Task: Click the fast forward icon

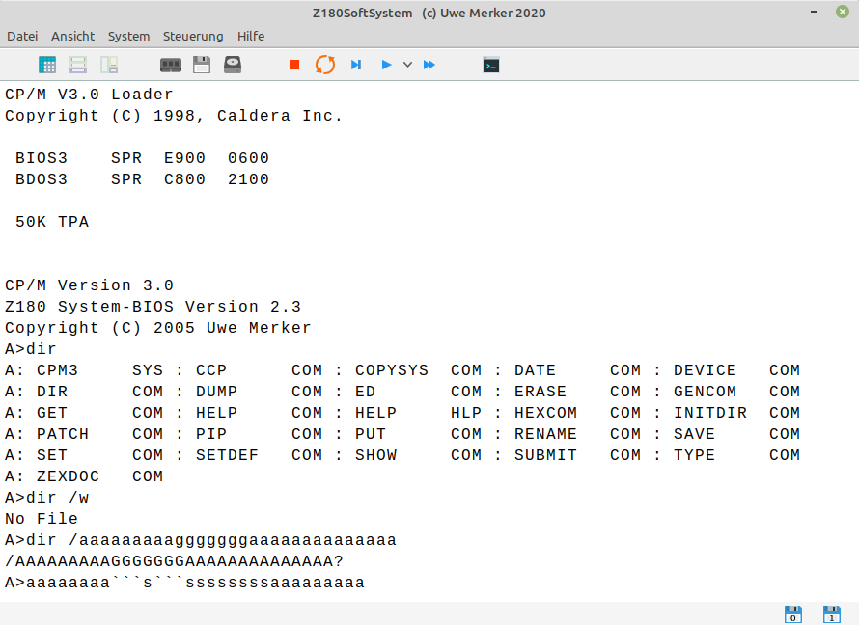Action: pos(429,65)
